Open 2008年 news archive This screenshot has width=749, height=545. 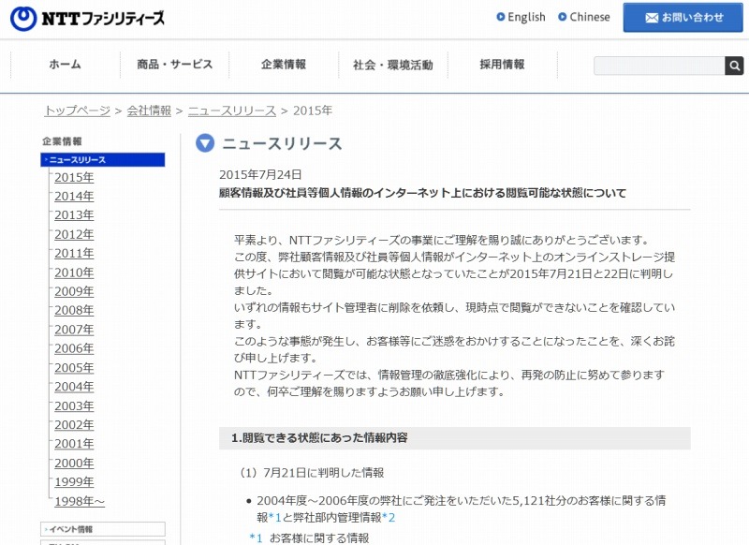coord(74,311)
